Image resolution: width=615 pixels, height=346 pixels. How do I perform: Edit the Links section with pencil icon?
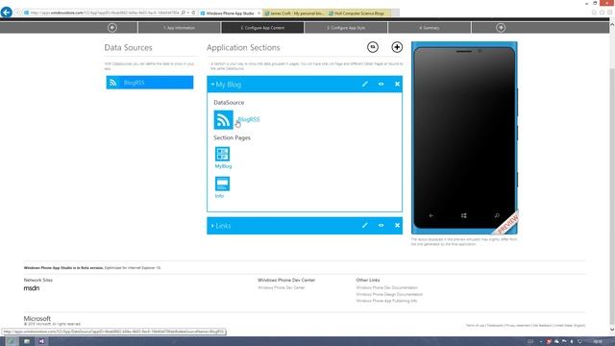(365, 226)
